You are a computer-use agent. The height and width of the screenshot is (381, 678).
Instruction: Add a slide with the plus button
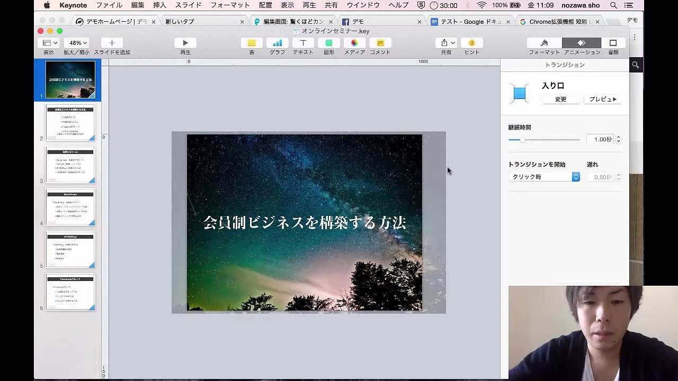tap(111, 43)
